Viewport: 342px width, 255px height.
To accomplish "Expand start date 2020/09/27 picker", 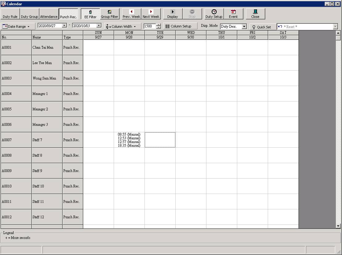I will pos(64,26).
